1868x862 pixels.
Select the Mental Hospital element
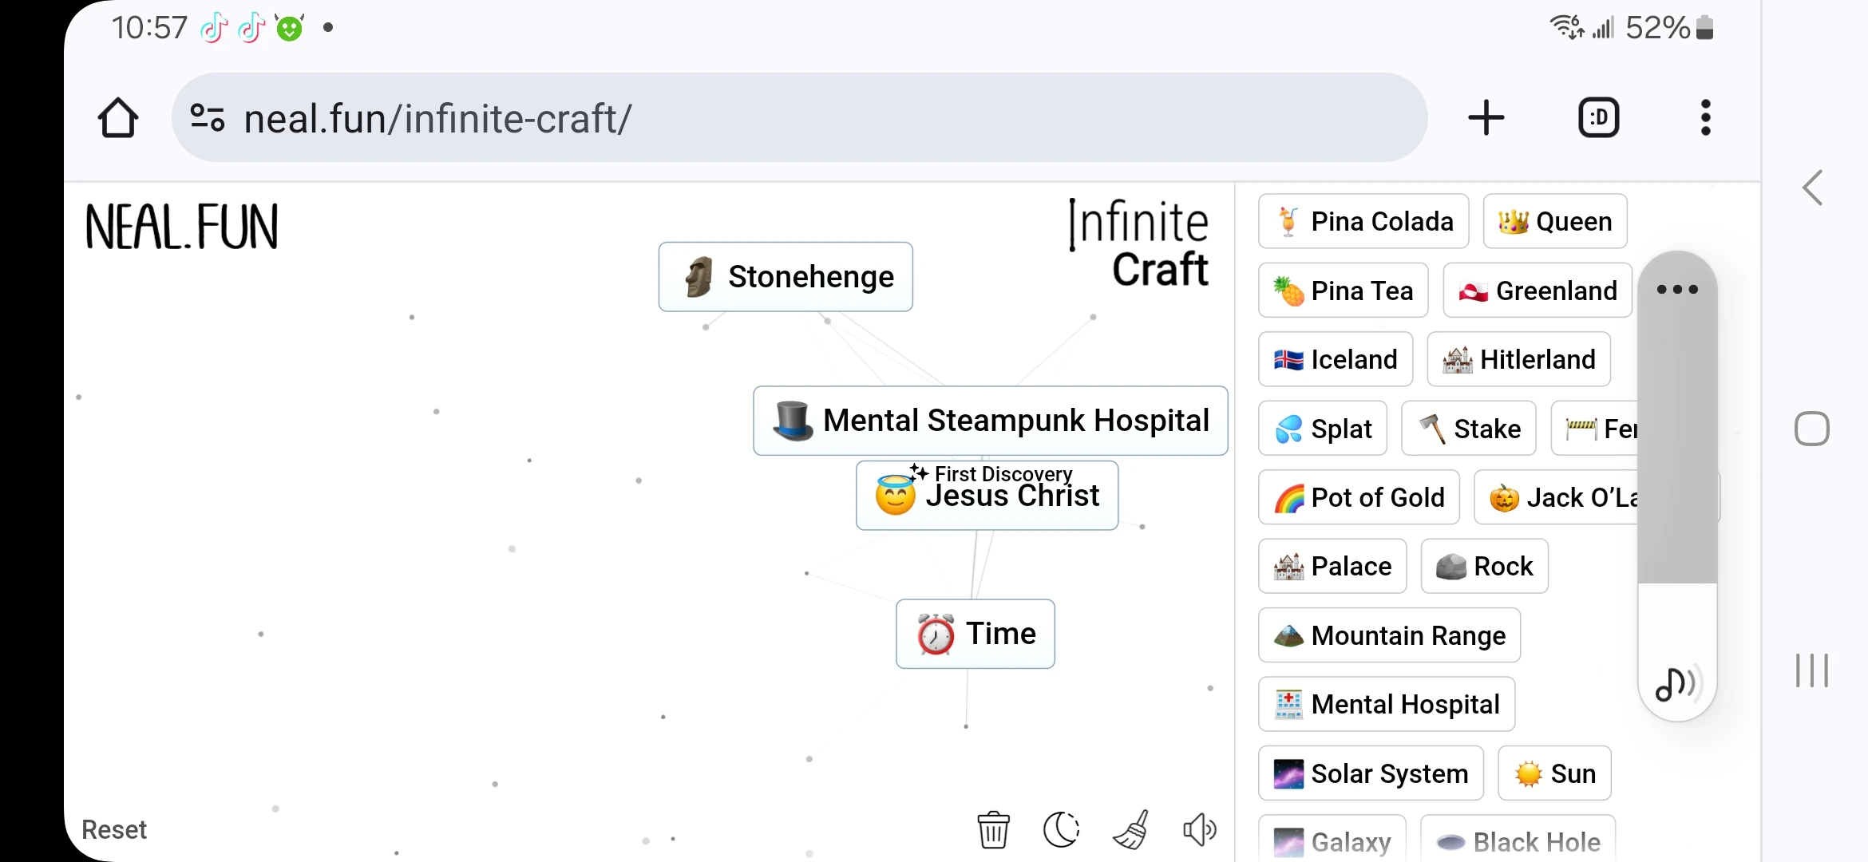pos(1386,704)
